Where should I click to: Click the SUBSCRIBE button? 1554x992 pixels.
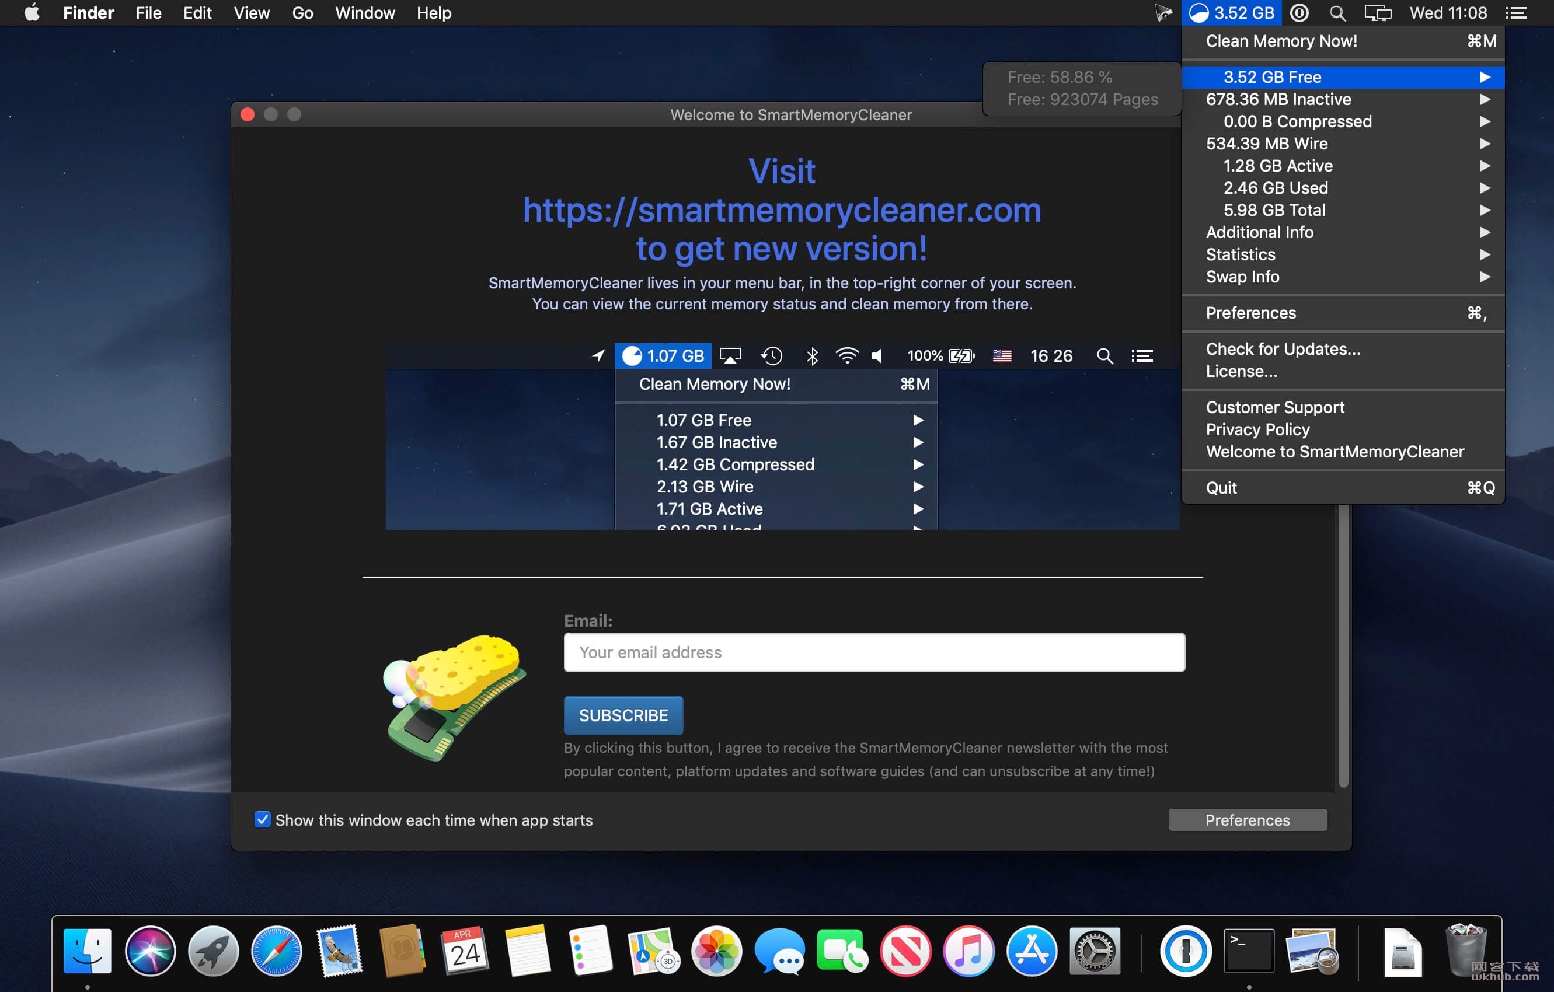623,715
